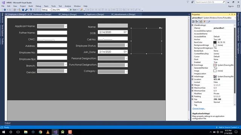Image resolution: width=241 pixels, height=135 pixels.
Task: Click the Employee No text box
Action: 52,51
